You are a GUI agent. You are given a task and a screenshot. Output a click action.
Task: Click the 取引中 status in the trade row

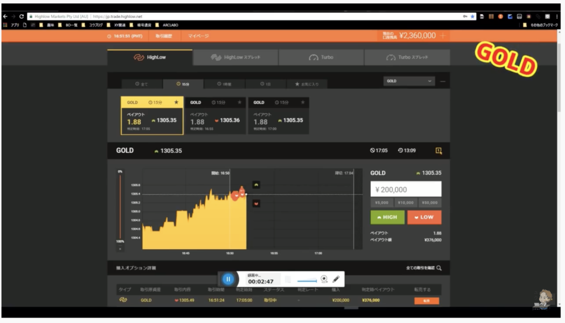click(x=270, y=300)
